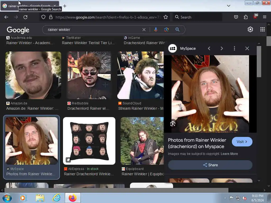Viewport: 271px width, 203px height.
Task: Open Windows Explorer from taskbar
Action: coord(40,198)
